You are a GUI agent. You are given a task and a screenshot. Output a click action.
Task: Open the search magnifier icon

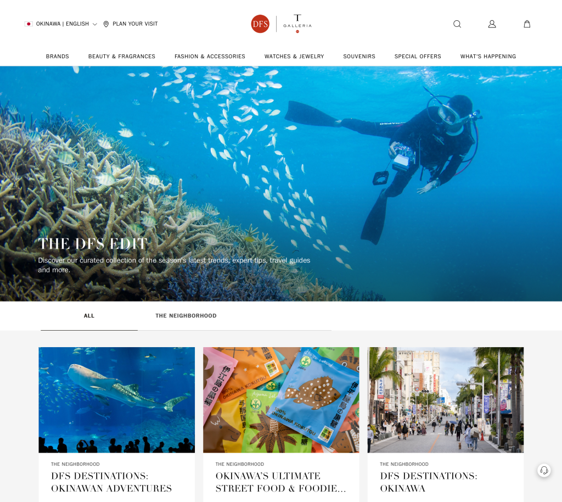click(457, 24)
